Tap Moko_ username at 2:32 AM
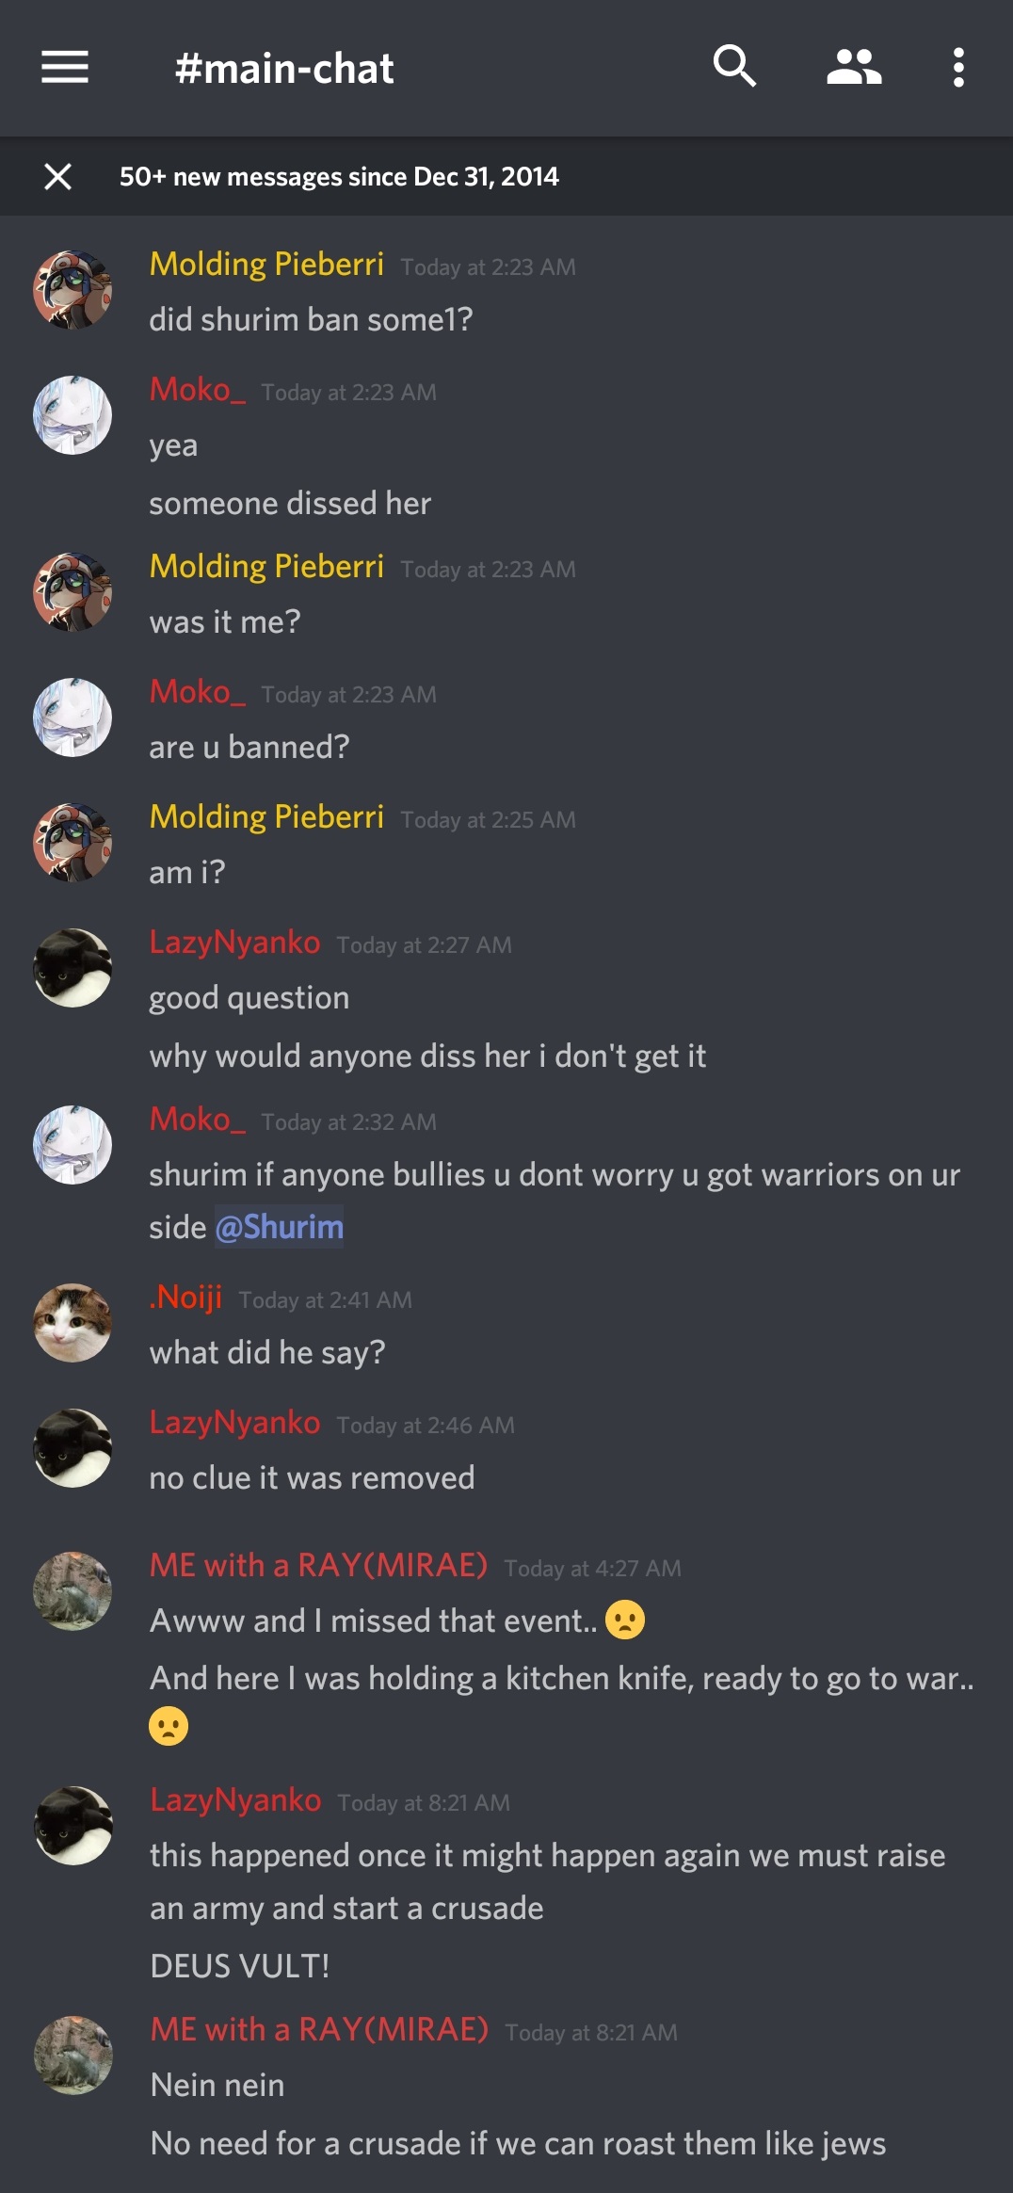The image size is (1013, 2193). pyautogui.click(x=198, y=1120)
